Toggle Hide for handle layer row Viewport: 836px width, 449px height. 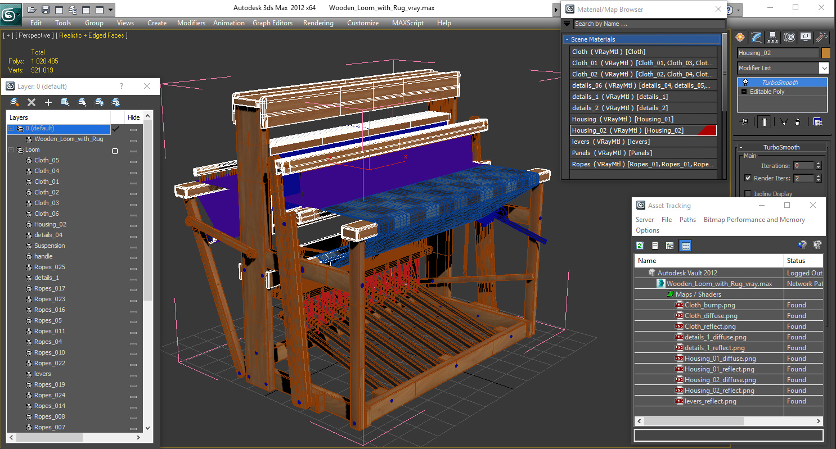133,257
